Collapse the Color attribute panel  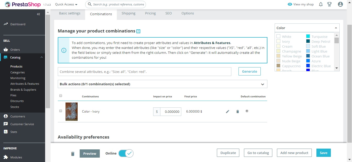click(x=336, y=28)
